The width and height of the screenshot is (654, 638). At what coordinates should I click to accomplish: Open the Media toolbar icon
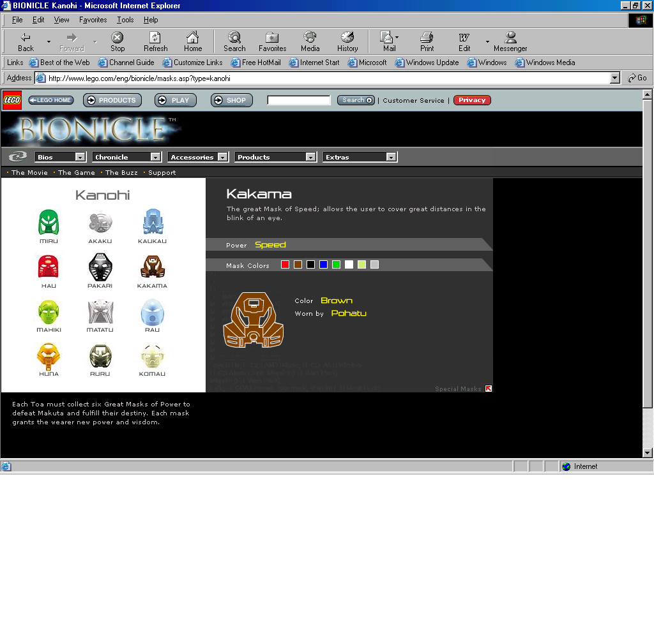click(x=310, y=41)
